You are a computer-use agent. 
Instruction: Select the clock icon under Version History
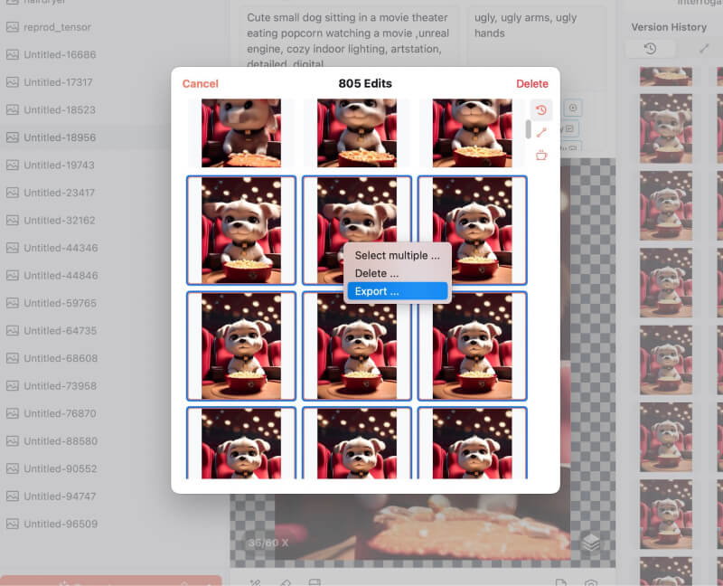click(x=649, y=48)
